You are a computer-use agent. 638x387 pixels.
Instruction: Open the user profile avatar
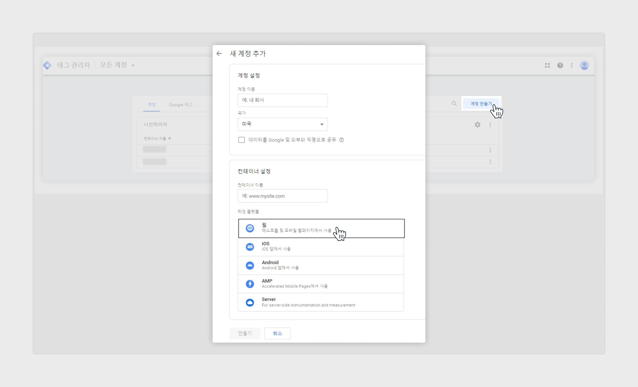(584, 66)
